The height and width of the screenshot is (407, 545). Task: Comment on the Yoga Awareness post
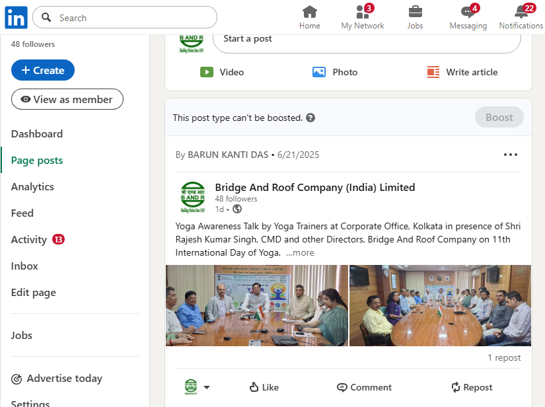[x=364, y=387]
